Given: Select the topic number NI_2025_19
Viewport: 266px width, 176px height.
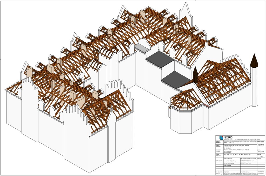Looking at the screenshot, I should (227, 172).
